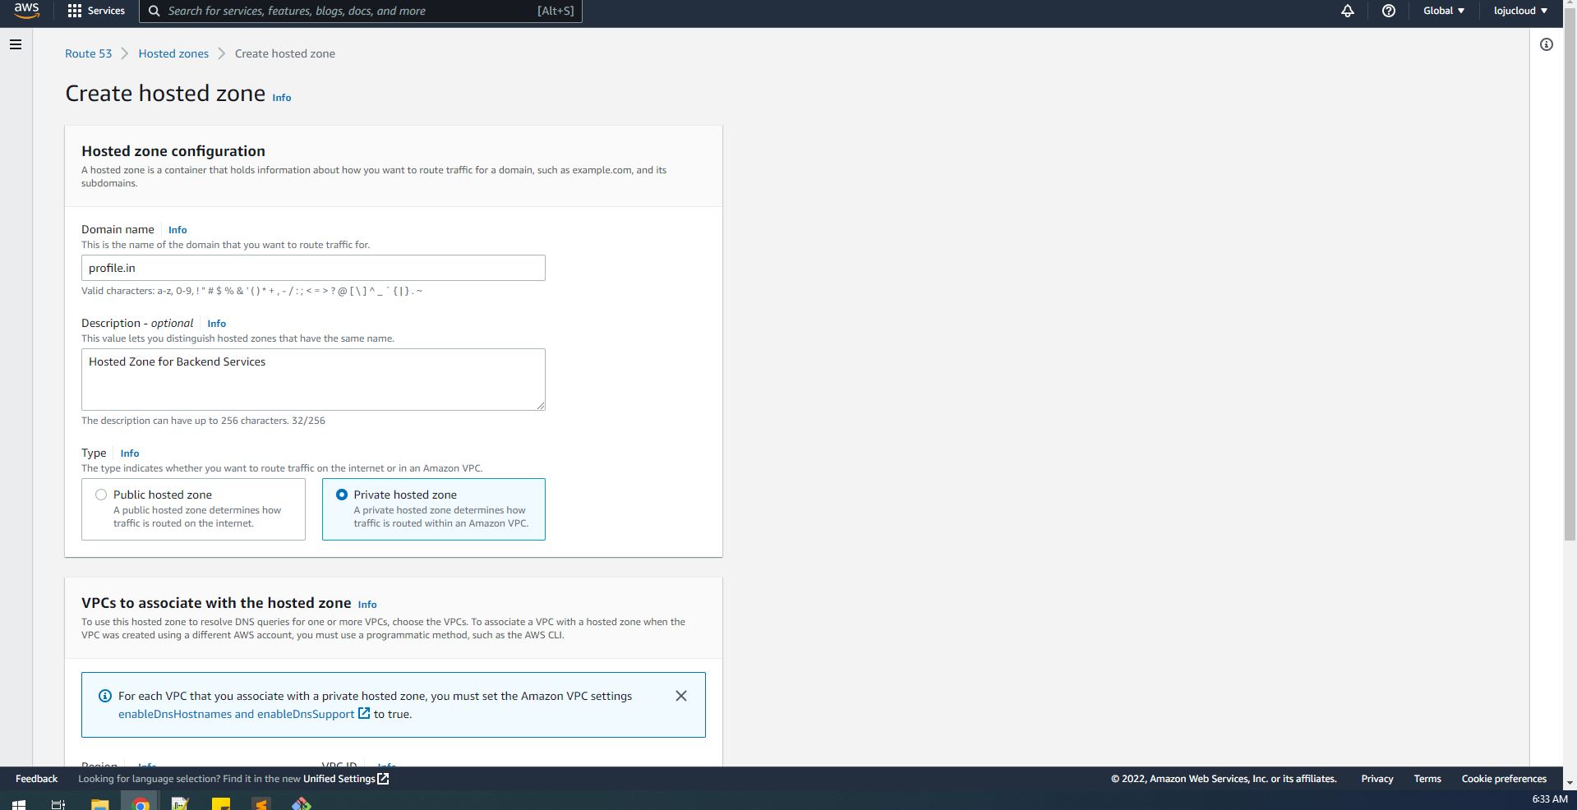Viewport: 1577px width, 810px height.
Task: Click the search magnifier icon
Action: (x=154, y=11)
